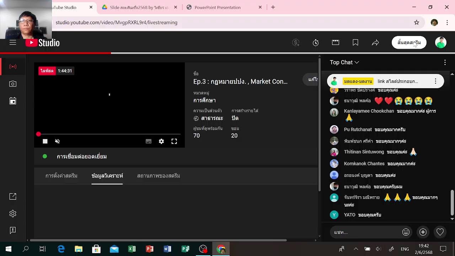
Task: Click chat user YATO
Action: point(349,215)
